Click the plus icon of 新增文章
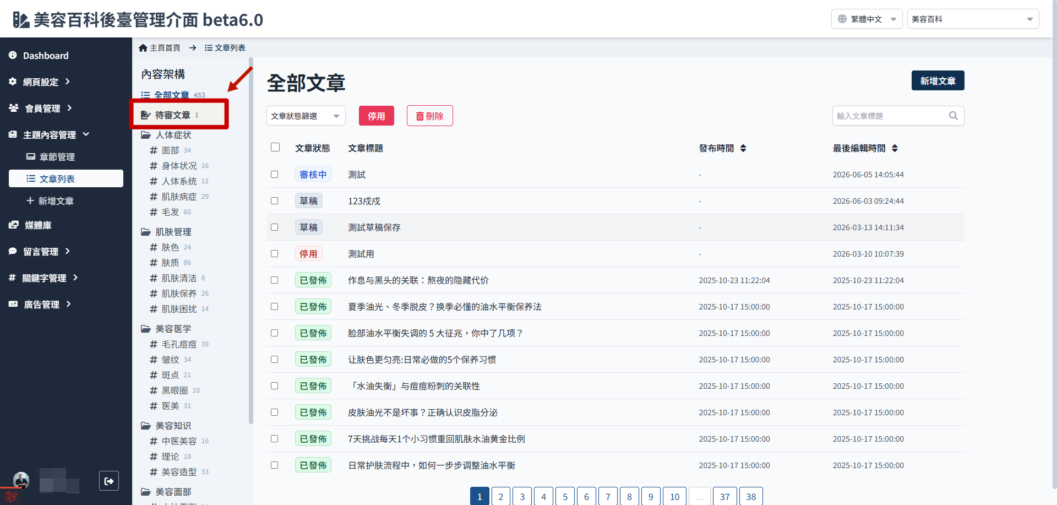The width and height of the screenshot is (1057, 505). coord(30,200)
